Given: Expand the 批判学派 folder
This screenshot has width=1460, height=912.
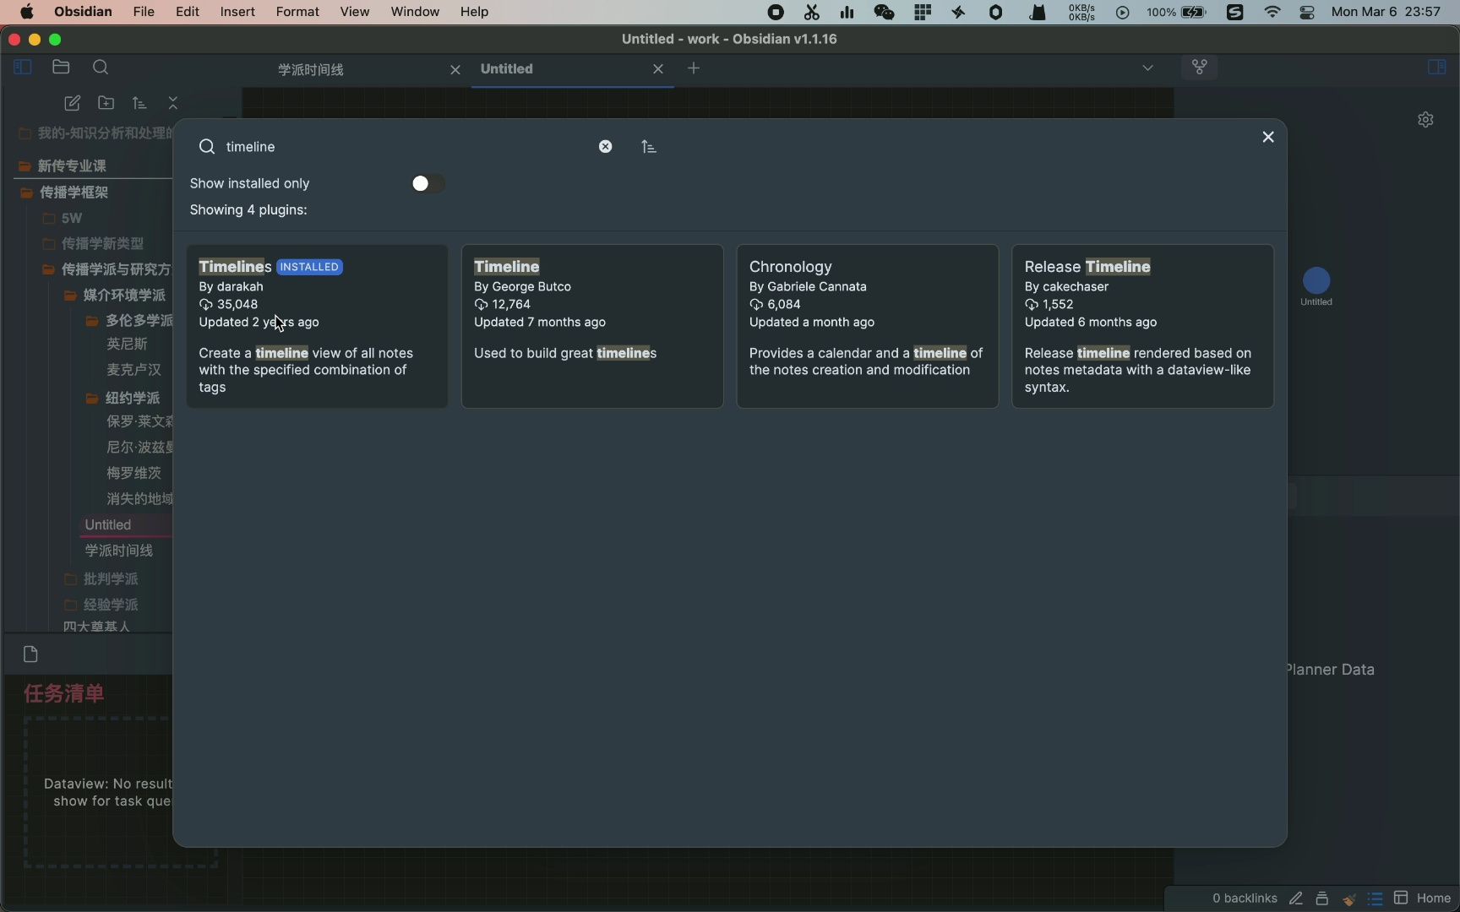Looking at the screenshot, I should pos(101,579).
